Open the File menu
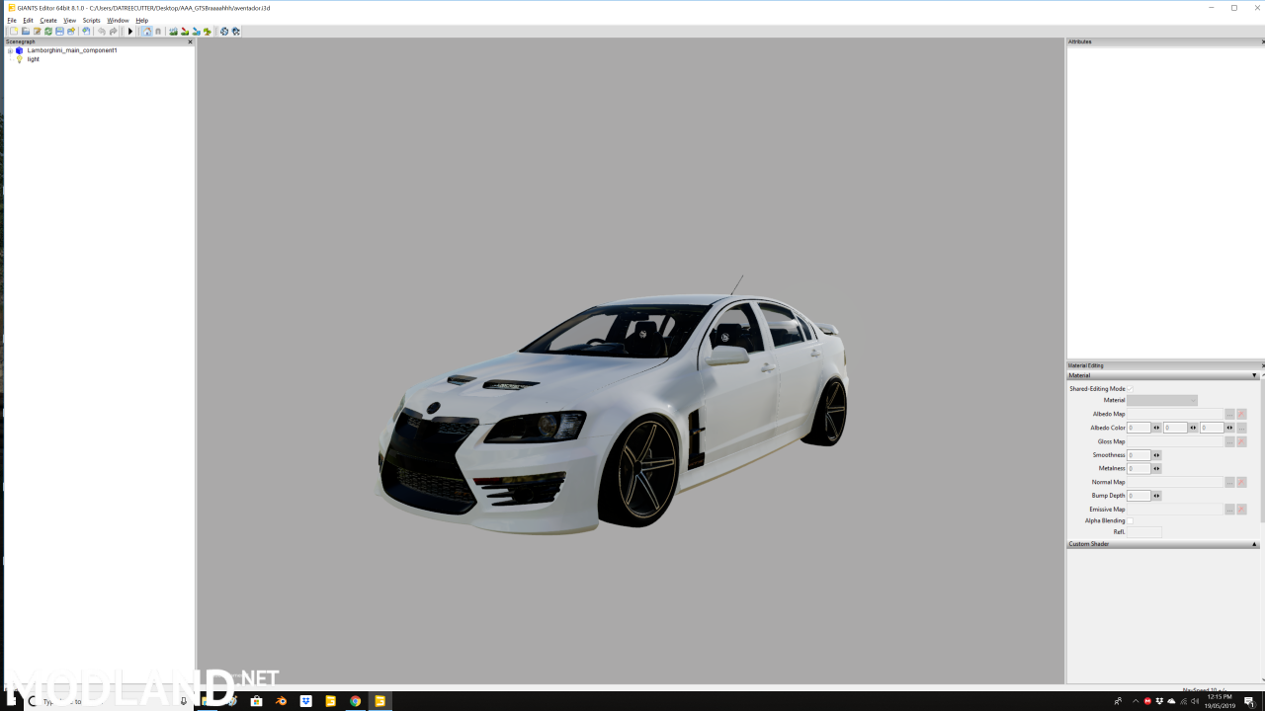This screenshot has height=711, width=1265. tap(12, 20)
